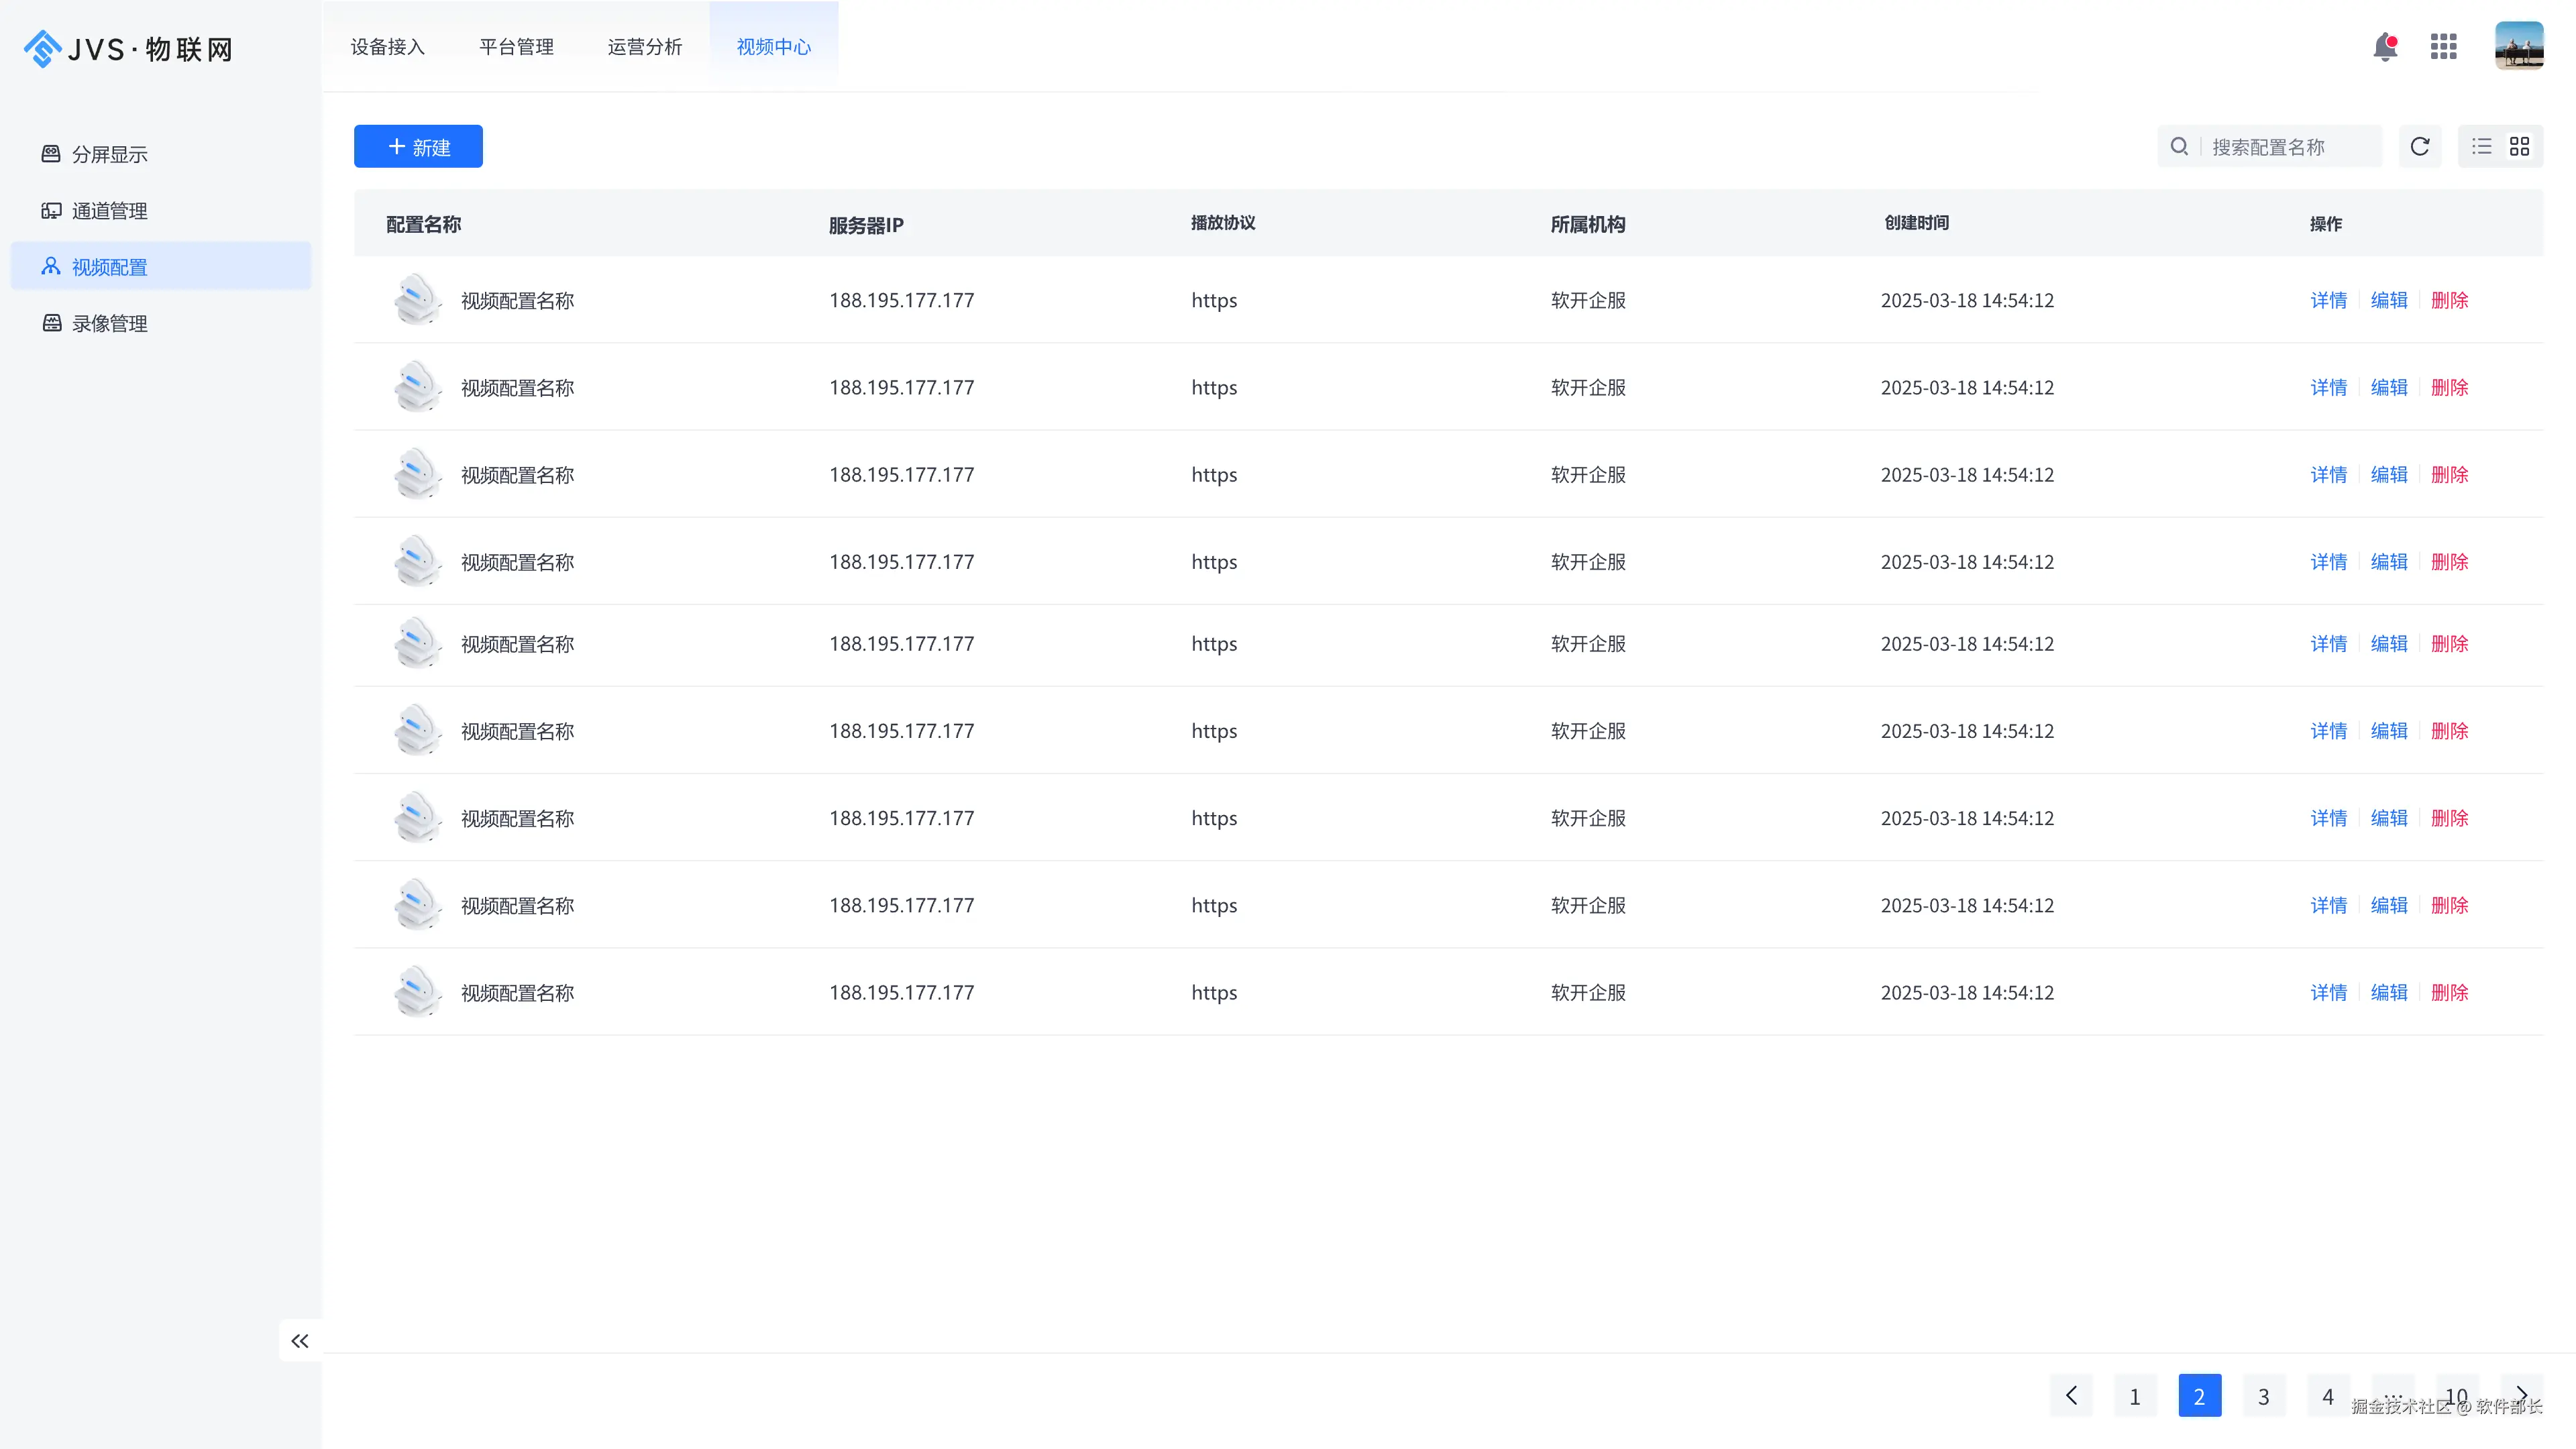Switch to 设备接入 tab
The height and width of the screenshot is (1449, 2576).
(x=388, y=47)
